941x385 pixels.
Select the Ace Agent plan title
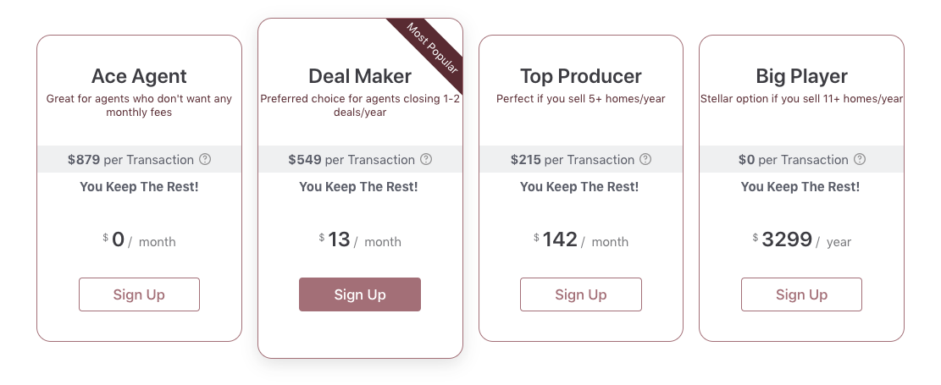point(139,76)
